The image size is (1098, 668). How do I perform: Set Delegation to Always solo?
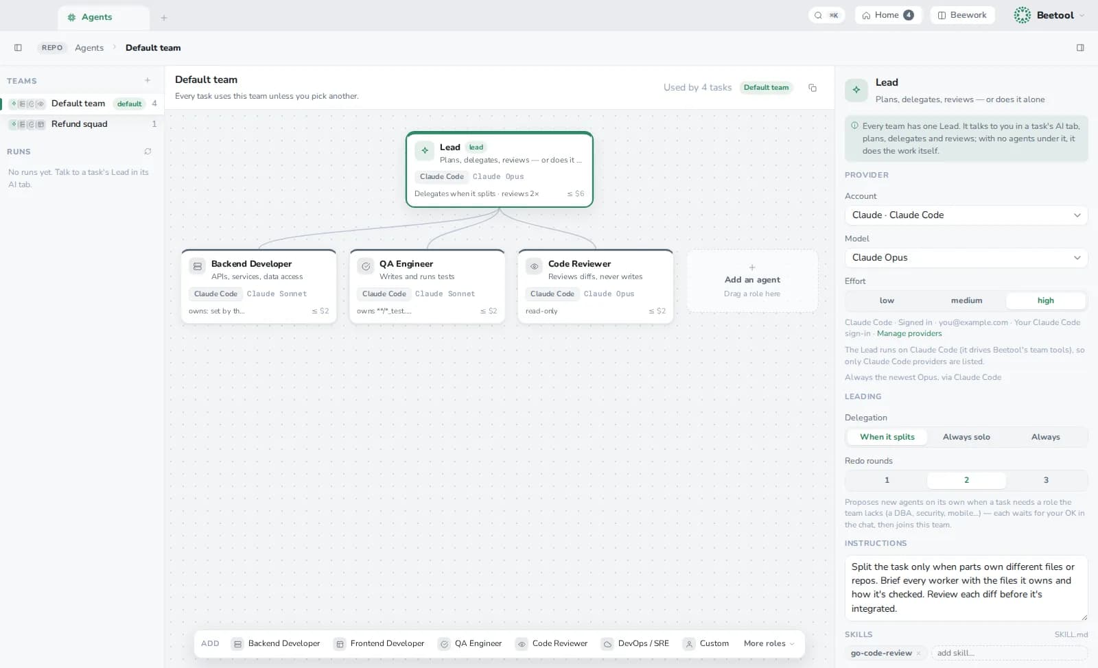tap(966, 437)
